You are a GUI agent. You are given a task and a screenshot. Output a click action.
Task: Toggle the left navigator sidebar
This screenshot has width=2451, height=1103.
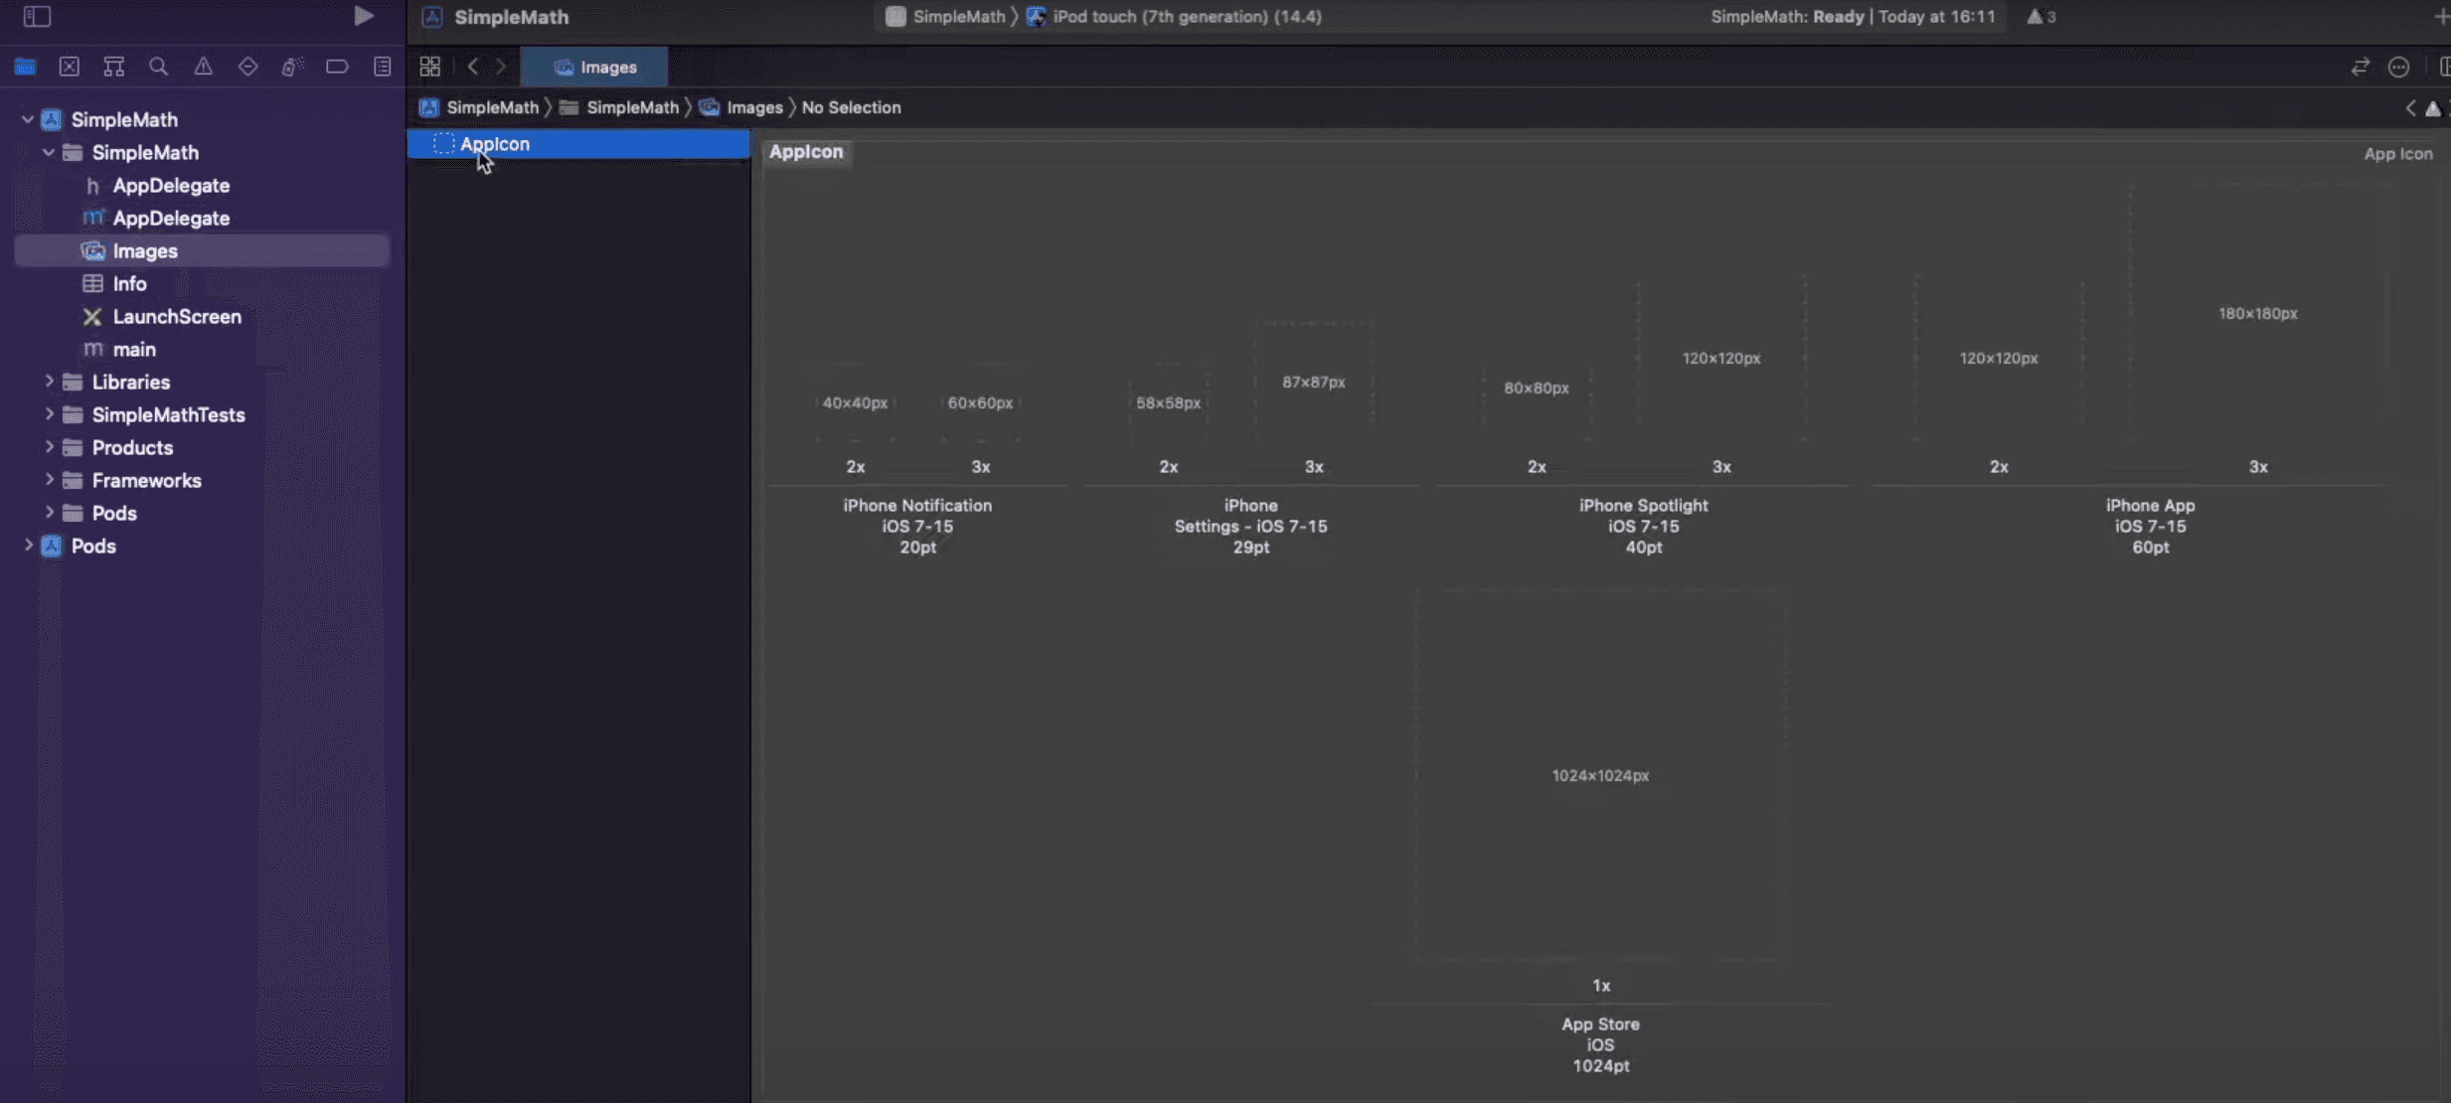coord(37,16)
